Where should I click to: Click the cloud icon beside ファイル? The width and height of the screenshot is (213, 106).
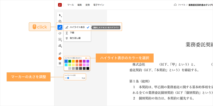175,5
